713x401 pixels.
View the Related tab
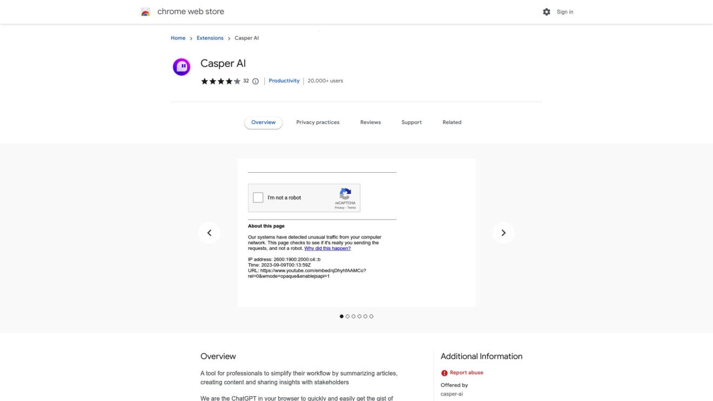pos(452,122)
